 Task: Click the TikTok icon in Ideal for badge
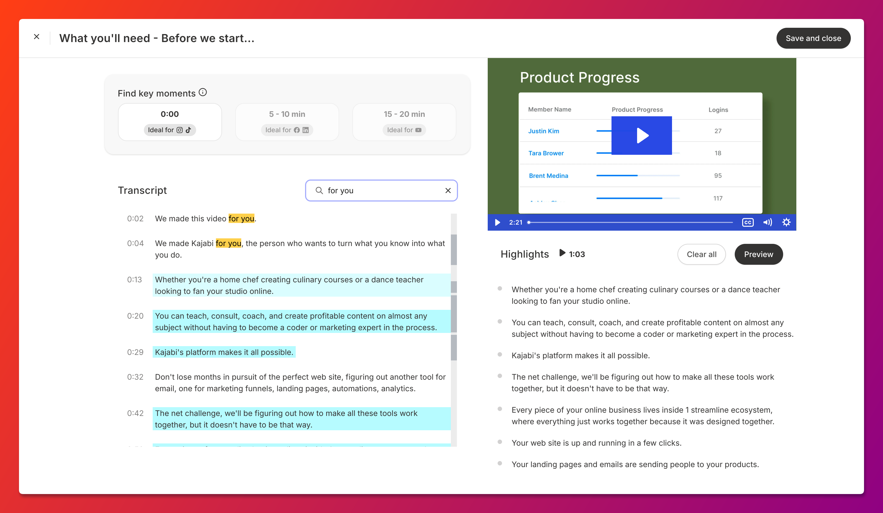188,130
